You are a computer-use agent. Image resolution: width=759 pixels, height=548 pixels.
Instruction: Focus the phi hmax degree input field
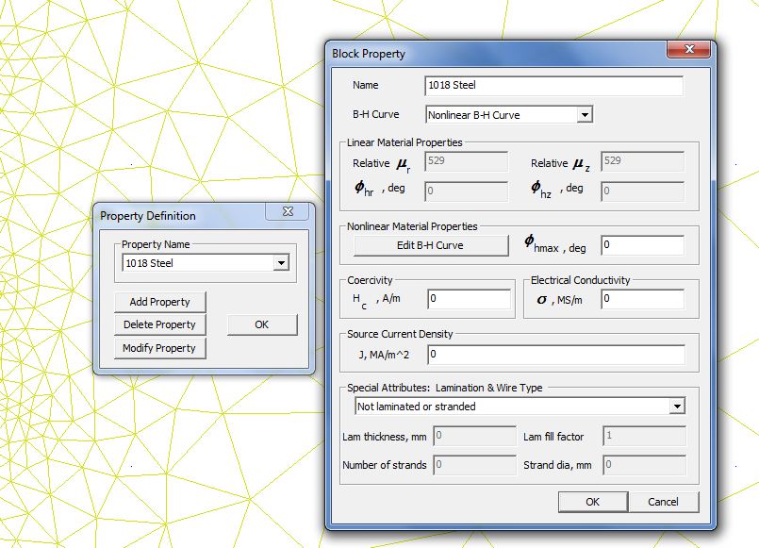point(642,245)
